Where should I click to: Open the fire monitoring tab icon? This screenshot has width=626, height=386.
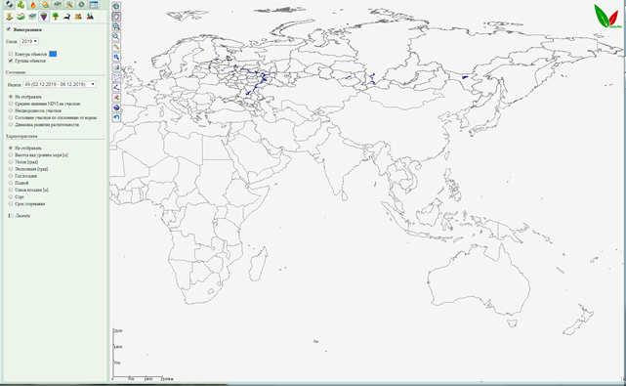(x=33, y=5)
